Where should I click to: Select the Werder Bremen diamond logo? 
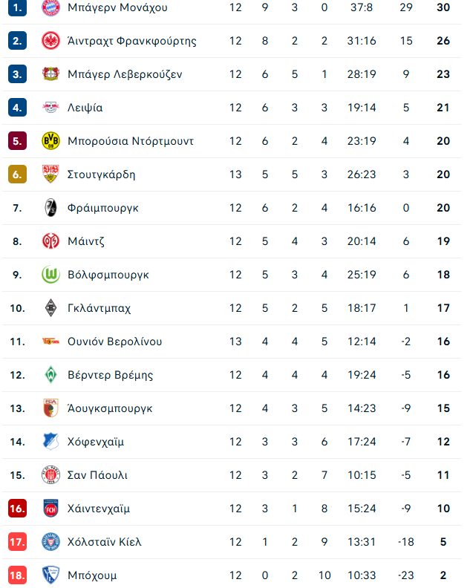[50, 375]
